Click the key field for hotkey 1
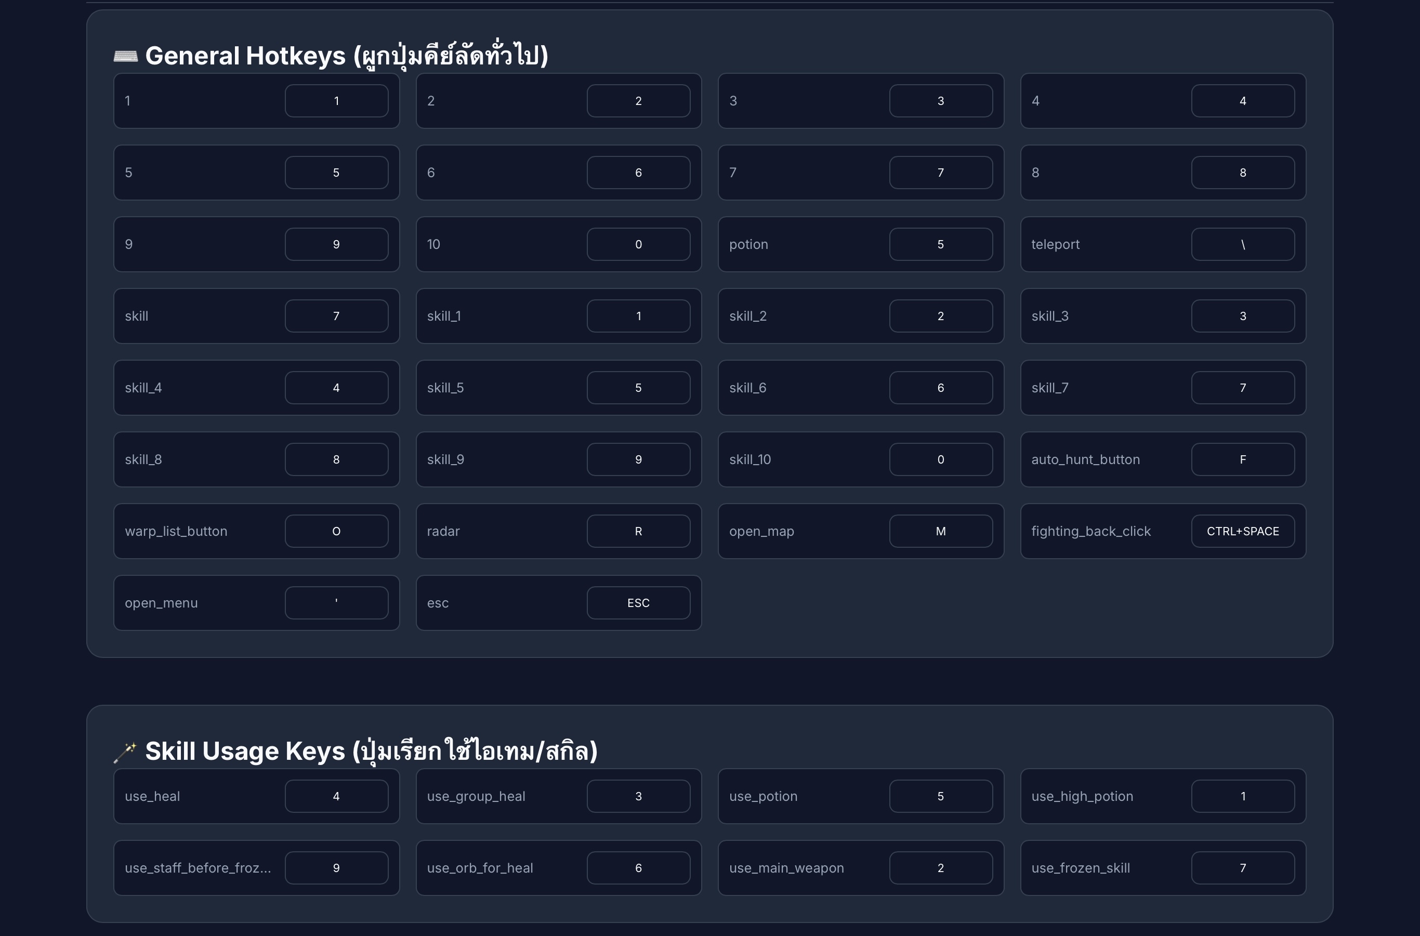Image resolution: width=1420 pixels, height=936 pixels. pyautogui.click(x=336, y=101)
